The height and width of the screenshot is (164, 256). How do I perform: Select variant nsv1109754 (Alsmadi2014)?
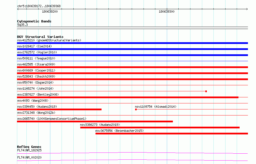[156, 107]
